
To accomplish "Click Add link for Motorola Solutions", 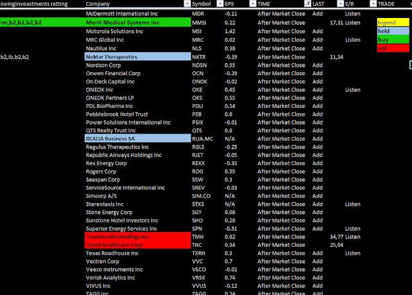I will click(x=317, y=31).
